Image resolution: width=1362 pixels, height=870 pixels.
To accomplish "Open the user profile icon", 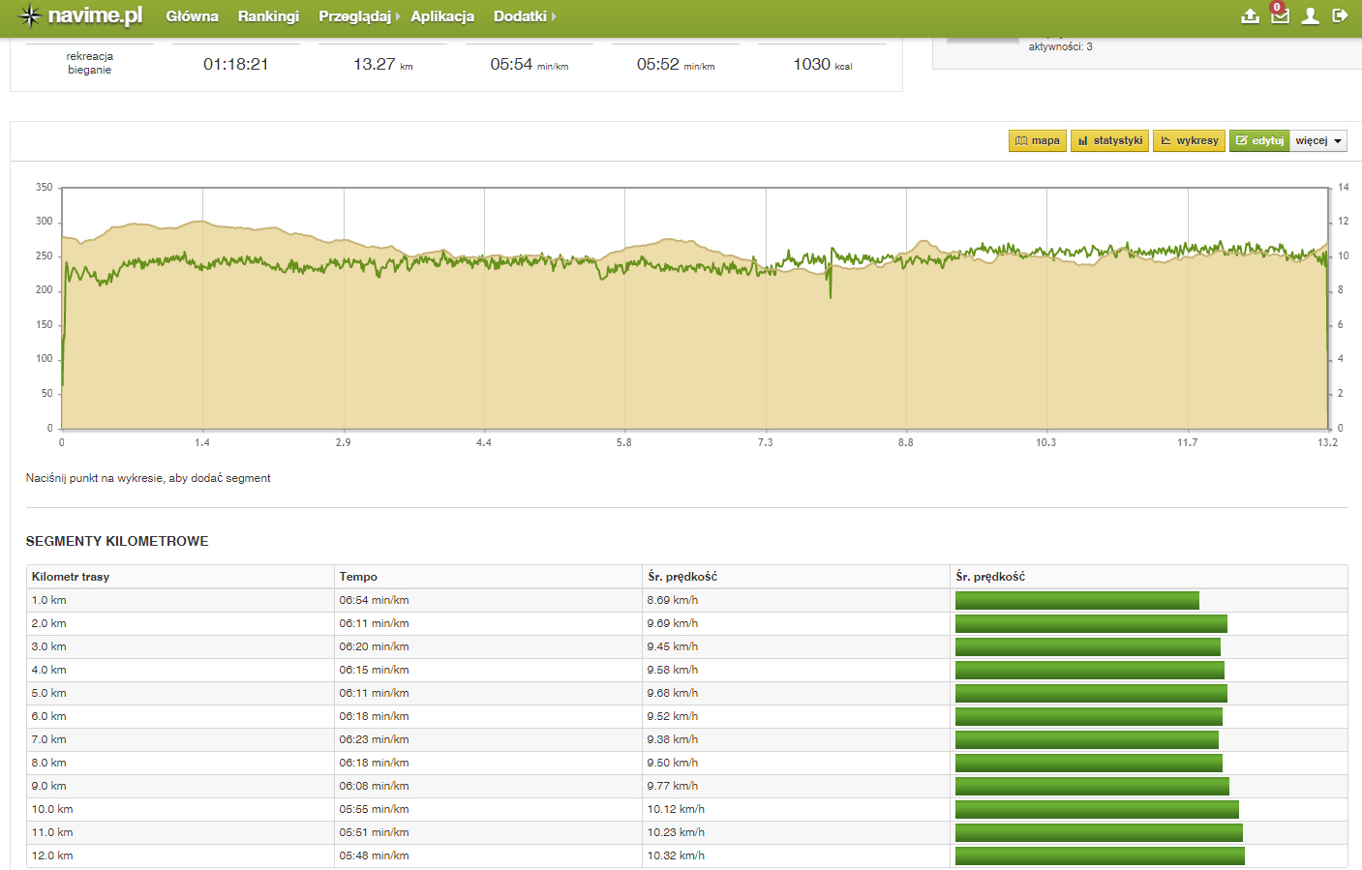I will point(1310,15).
